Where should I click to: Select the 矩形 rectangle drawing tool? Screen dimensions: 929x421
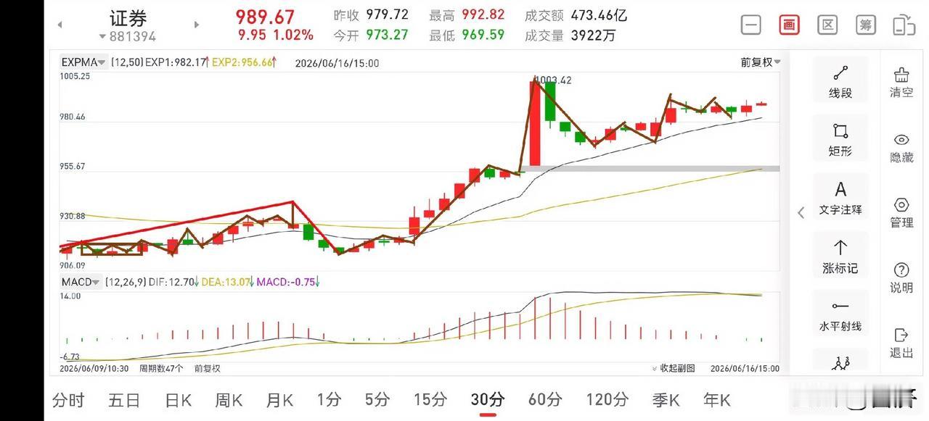pos(840,140)
